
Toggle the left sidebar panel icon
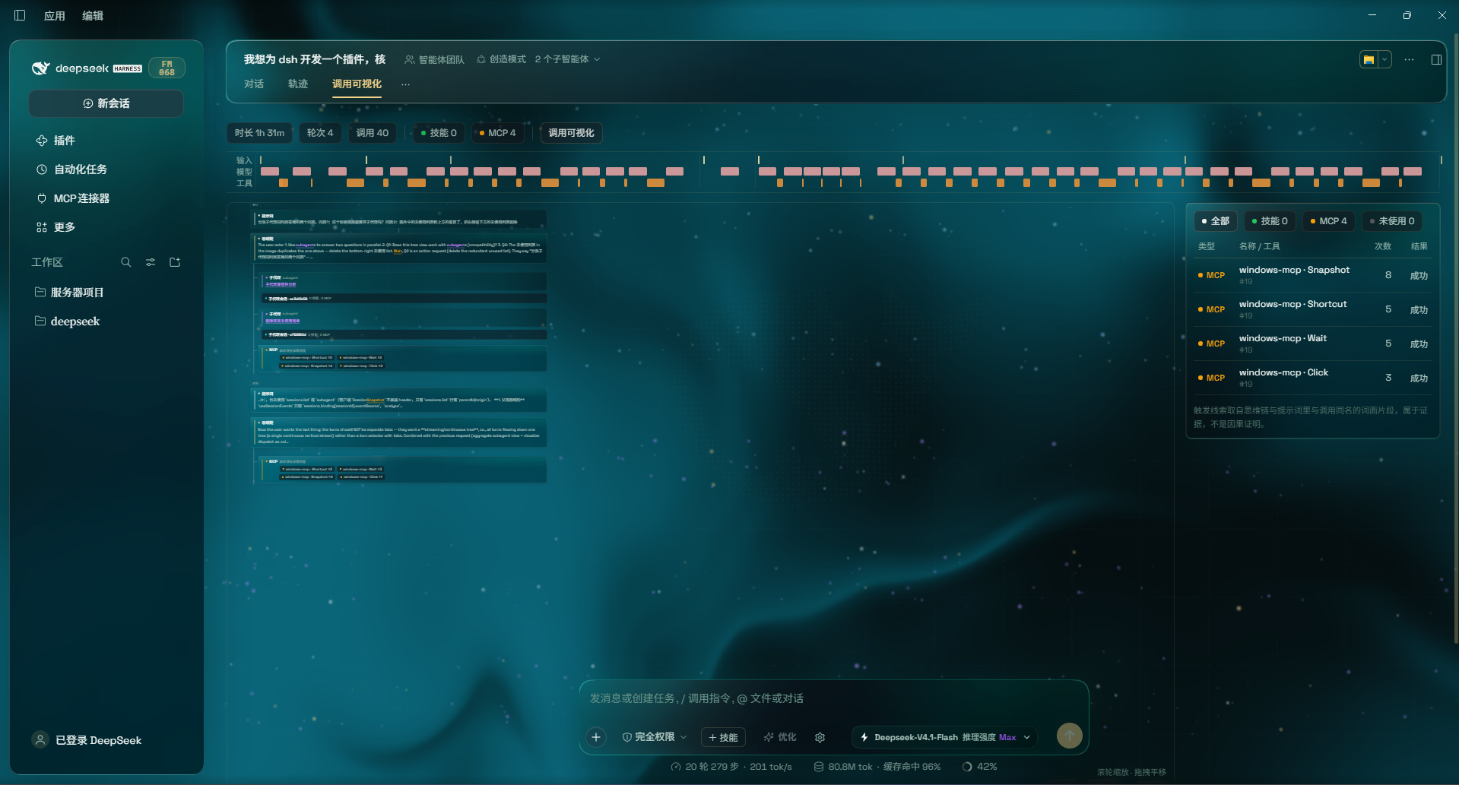tap(20, 15)
